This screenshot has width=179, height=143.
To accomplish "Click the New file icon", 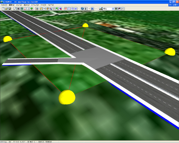I will pos(3,9).
